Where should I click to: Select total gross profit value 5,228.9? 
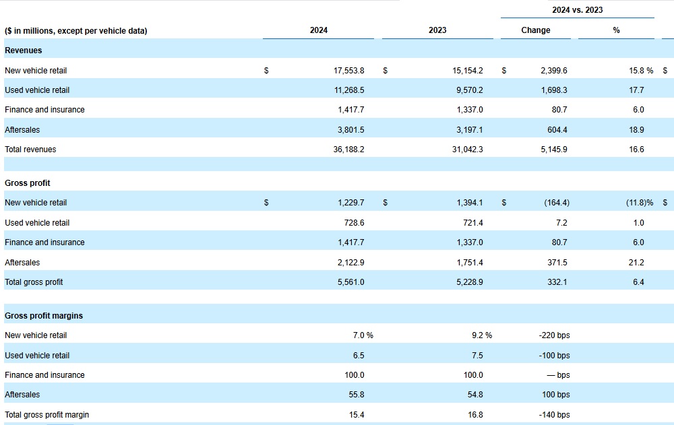click(x=469, y=282)
